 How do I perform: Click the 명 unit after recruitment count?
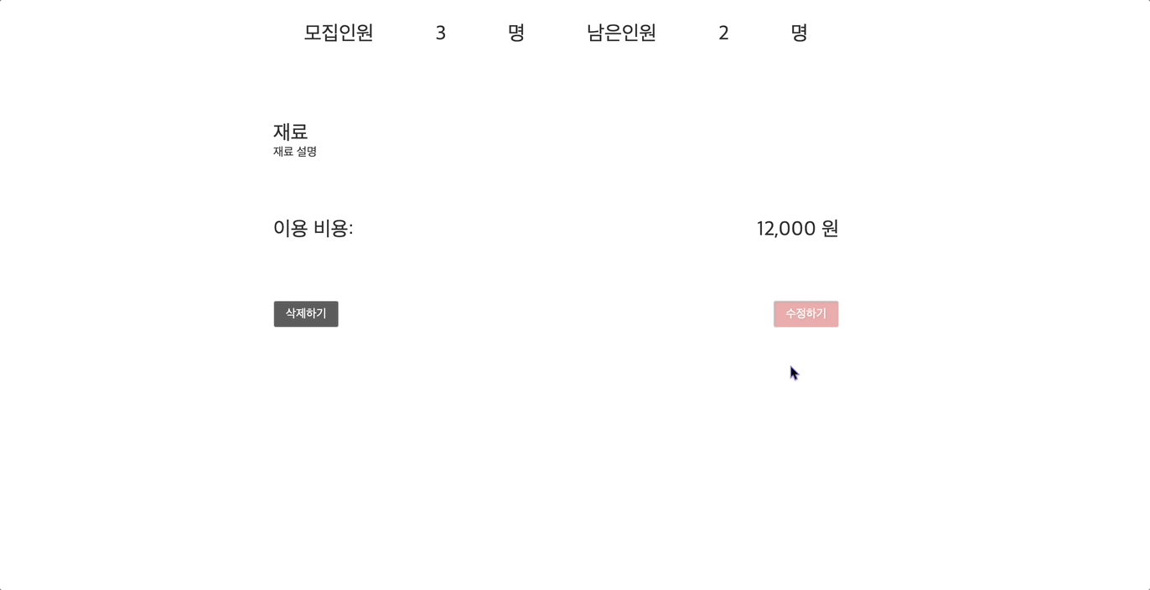click(515, 33)
